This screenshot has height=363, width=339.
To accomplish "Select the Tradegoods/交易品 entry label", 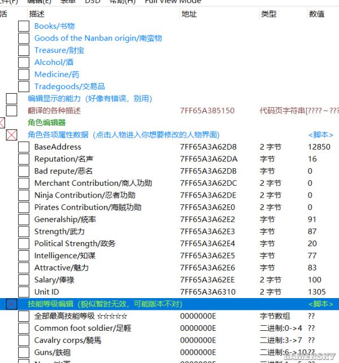I will (x=69, y=86).
